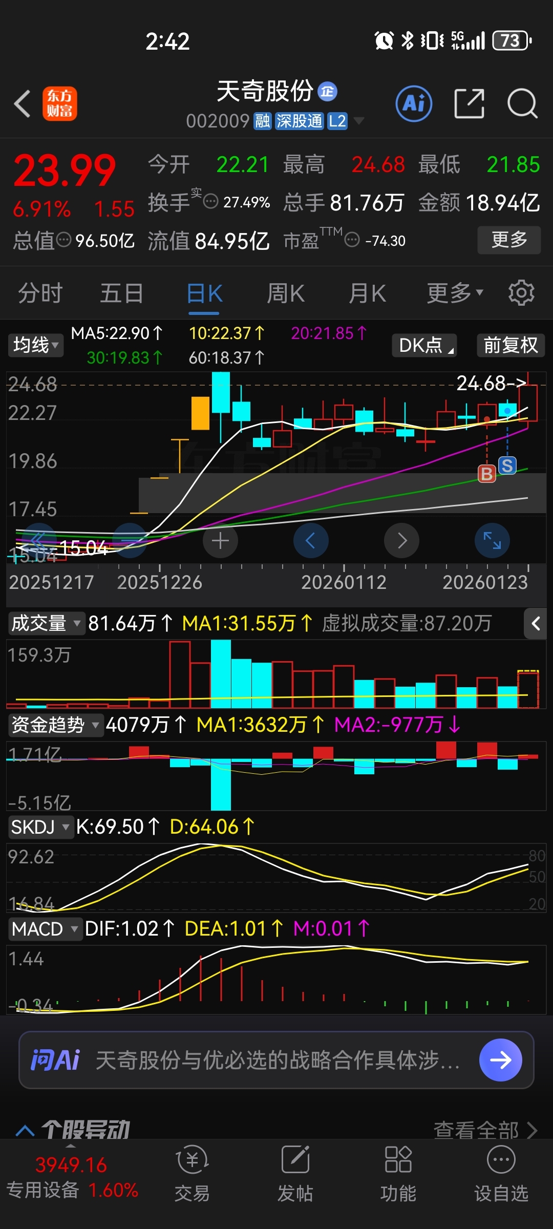Screen dimensions: 553x1229
Task: Send the 问Ai question arrow
Action: coord(500,1060)
